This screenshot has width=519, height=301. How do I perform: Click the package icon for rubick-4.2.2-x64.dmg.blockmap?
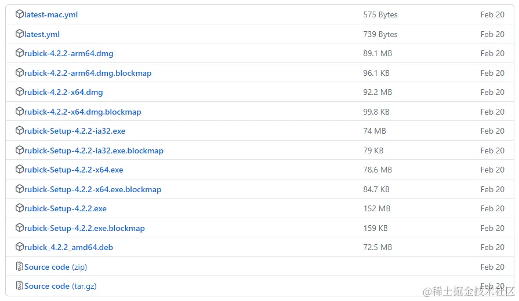[x=20, y=111]
